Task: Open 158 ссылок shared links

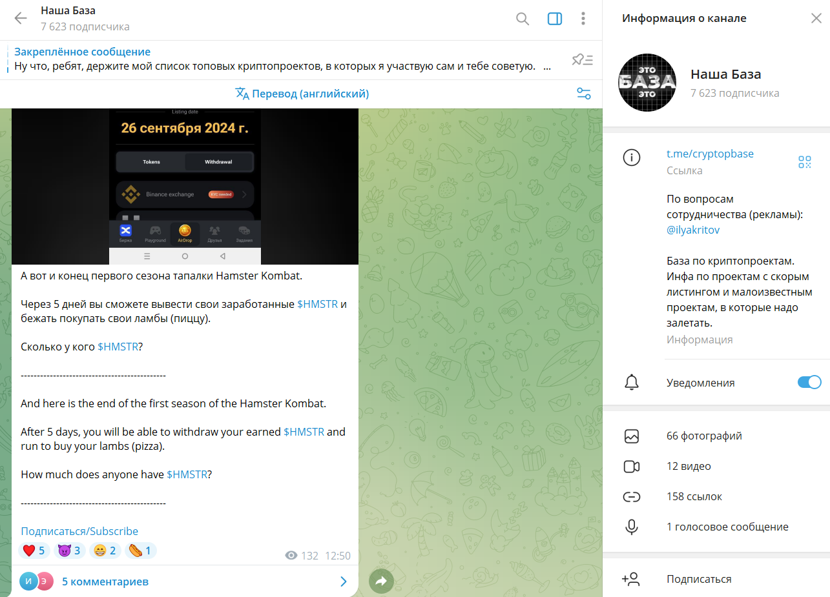Action: click(716, 496)
